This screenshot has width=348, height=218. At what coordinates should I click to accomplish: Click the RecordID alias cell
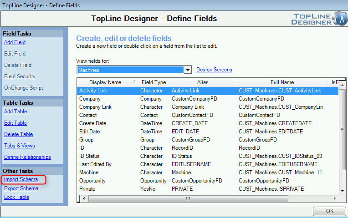click(x=182, y=148)
